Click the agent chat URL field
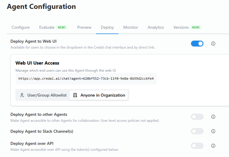 click(x=86, y=79)
